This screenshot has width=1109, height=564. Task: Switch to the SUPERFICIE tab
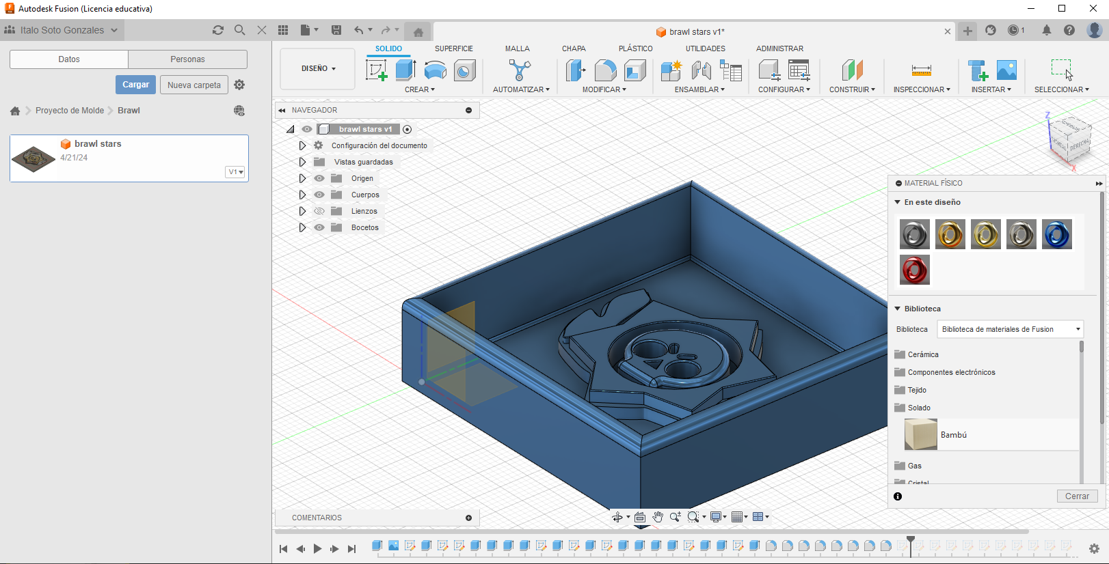pos(454,48)
